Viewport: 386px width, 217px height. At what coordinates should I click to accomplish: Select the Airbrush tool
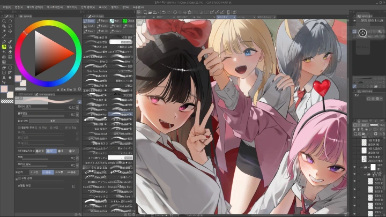pos(10,47)
